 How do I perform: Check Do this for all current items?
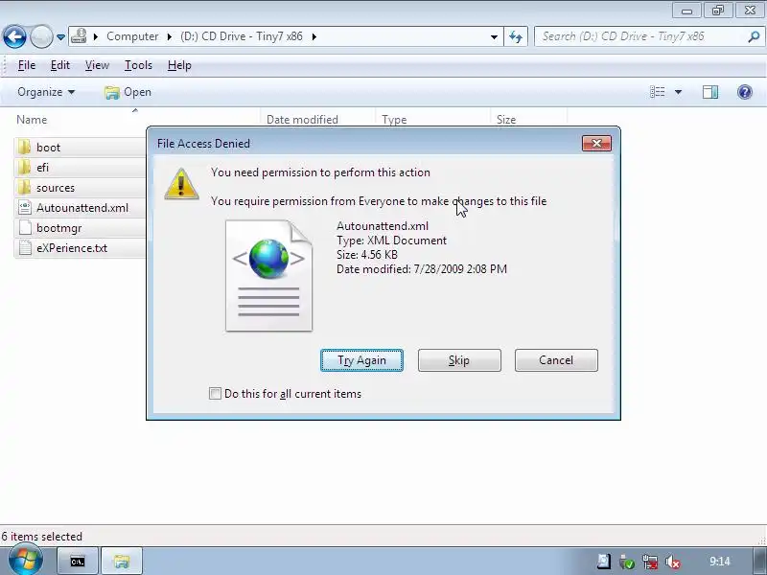pyautogui.click(x=215, y=394)
